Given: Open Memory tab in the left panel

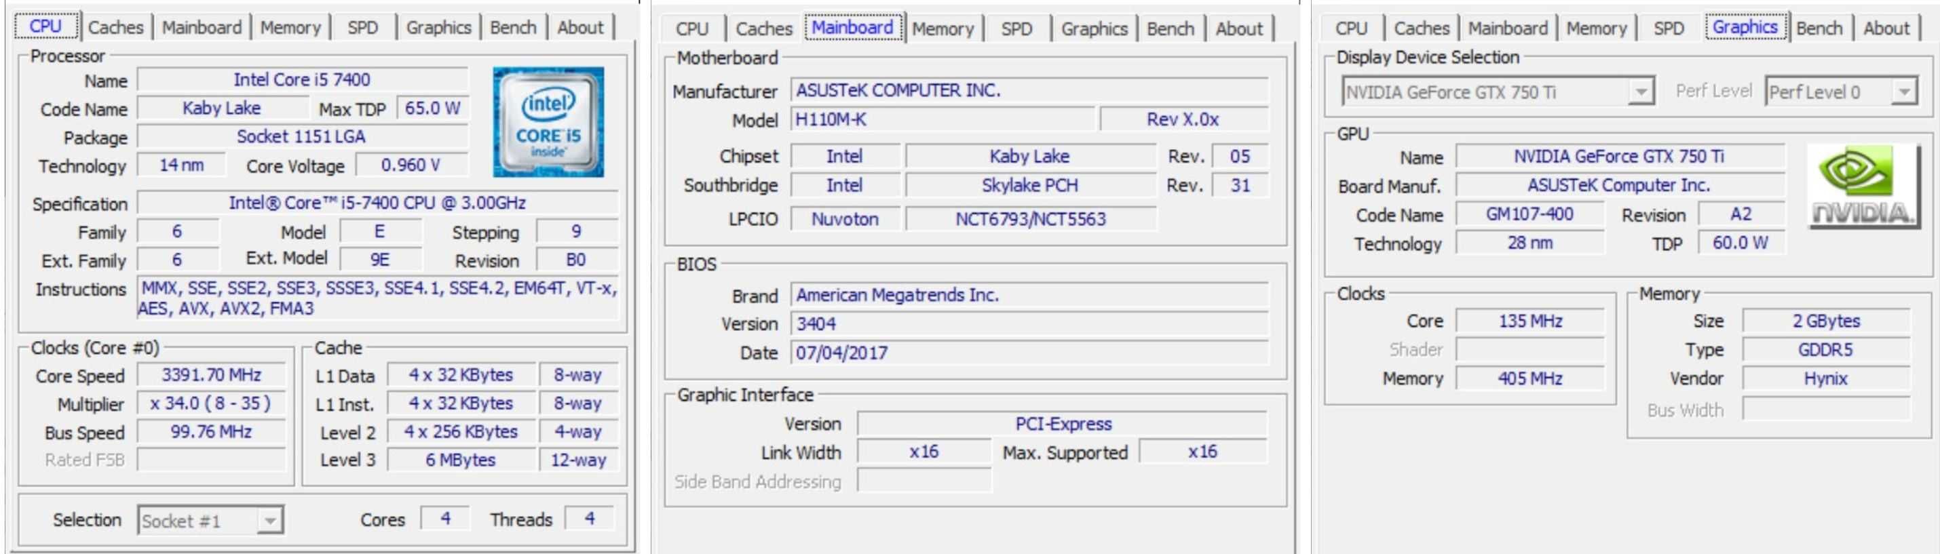Looking at the screenshot, I should 290,27.
